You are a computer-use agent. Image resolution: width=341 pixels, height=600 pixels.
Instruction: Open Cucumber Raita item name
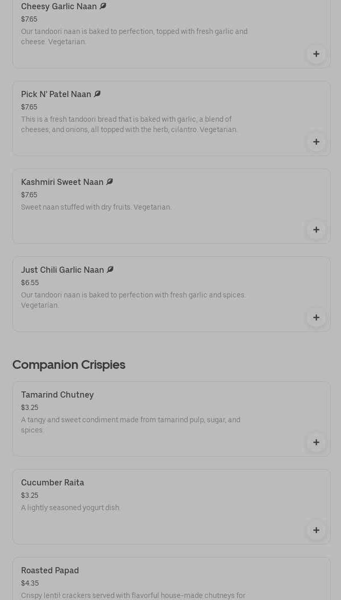click(52, 483)
